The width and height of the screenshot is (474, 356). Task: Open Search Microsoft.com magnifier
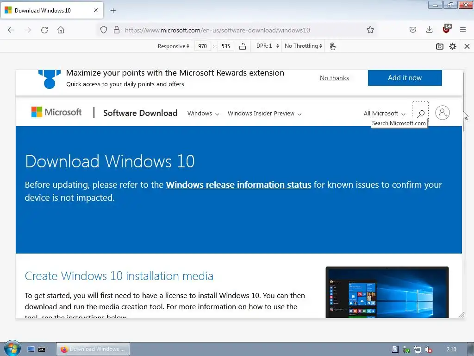[420, 114]
